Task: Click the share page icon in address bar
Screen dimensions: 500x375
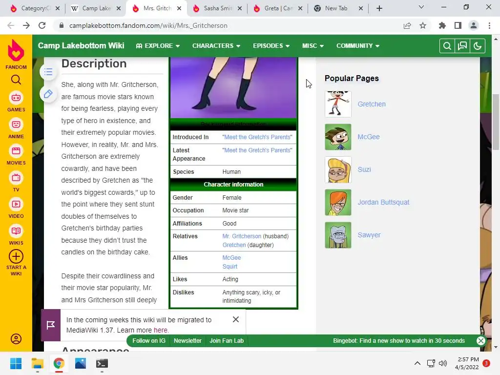Action: click(x=407, y=25)
